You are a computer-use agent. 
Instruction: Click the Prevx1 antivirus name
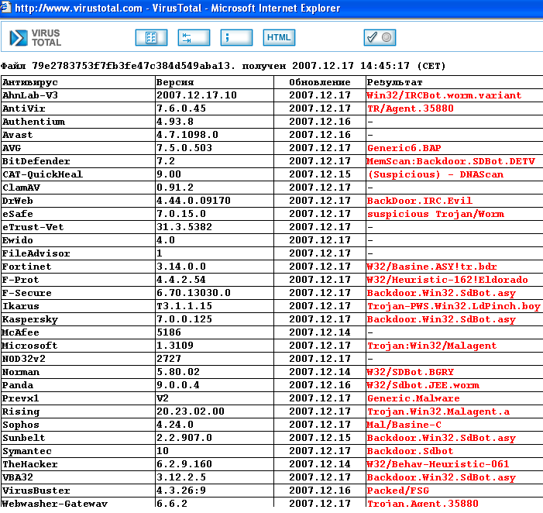tap(21, 398)
